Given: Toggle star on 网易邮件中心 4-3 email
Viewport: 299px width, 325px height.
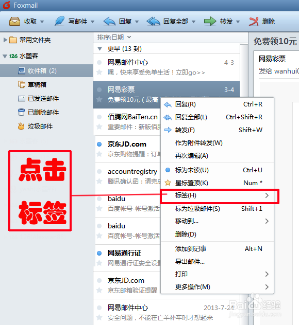Looking at the screenshot, I should [x=99, y=72].
